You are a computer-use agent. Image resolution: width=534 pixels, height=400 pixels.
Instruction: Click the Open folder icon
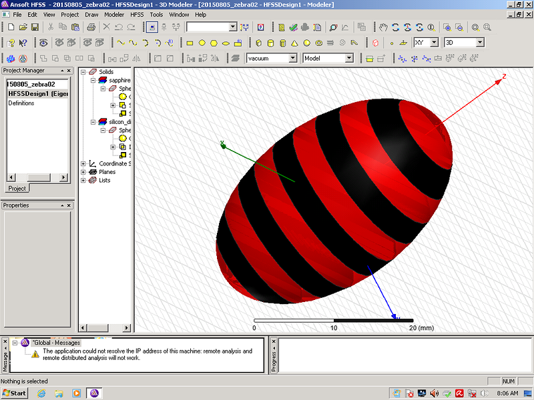coord(22,27)
